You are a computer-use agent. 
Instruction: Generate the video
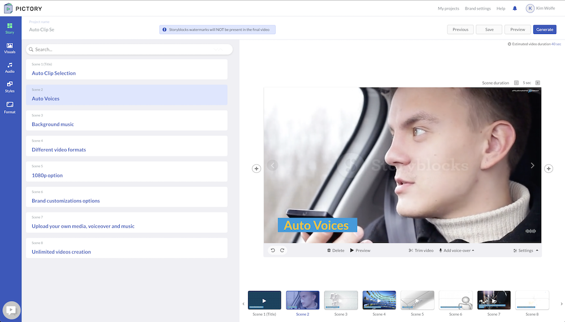click(x=545, y=29)
